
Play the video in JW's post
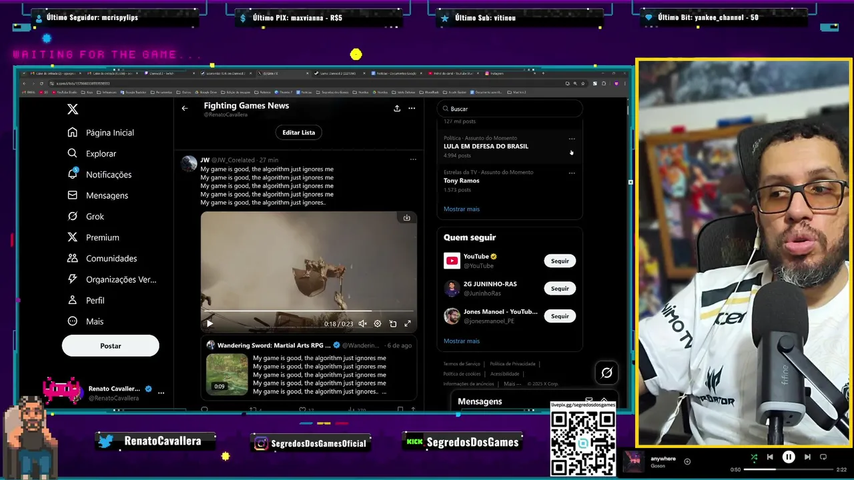coord(209,323)
